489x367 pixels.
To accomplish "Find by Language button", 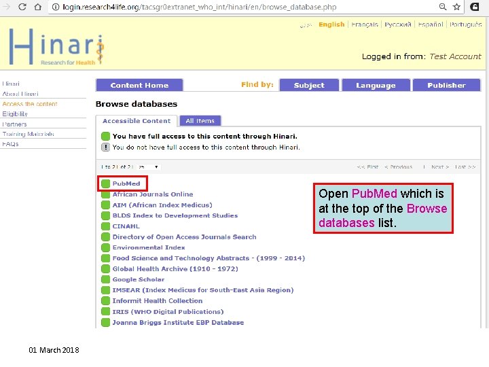I will click(x=376, y=85).
